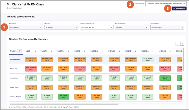189x110 pixels.
Task: Click Cruz's cell P - 8.42/11 (77%)
Action: click(x=131, y=78)
